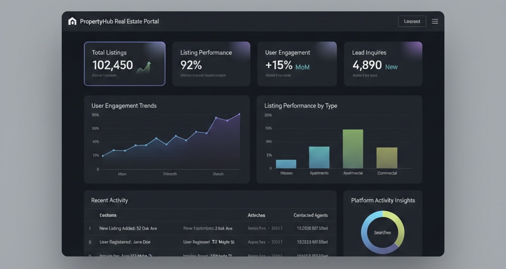Click the PropertyHub house logo icon
This screenshot has height=269, width=506.
click(x=72, y=21)
